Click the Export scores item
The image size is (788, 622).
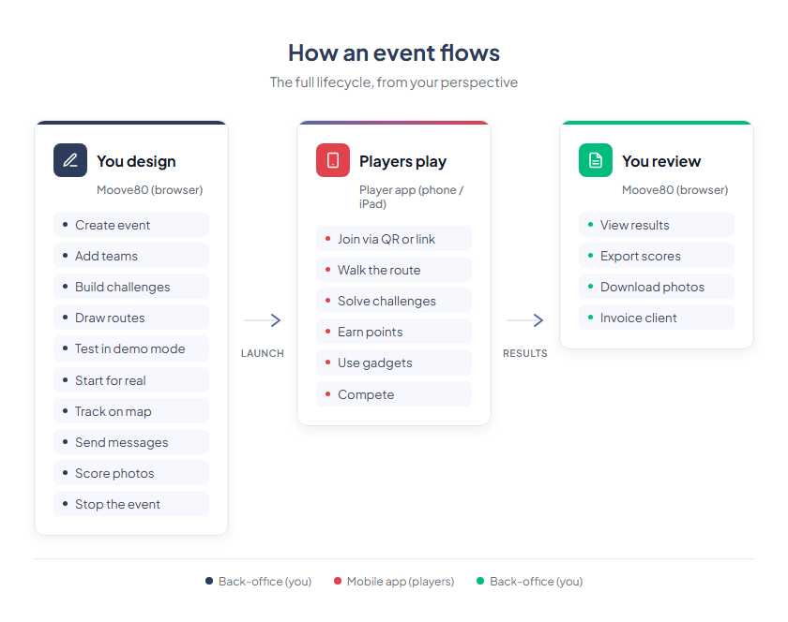656,255
